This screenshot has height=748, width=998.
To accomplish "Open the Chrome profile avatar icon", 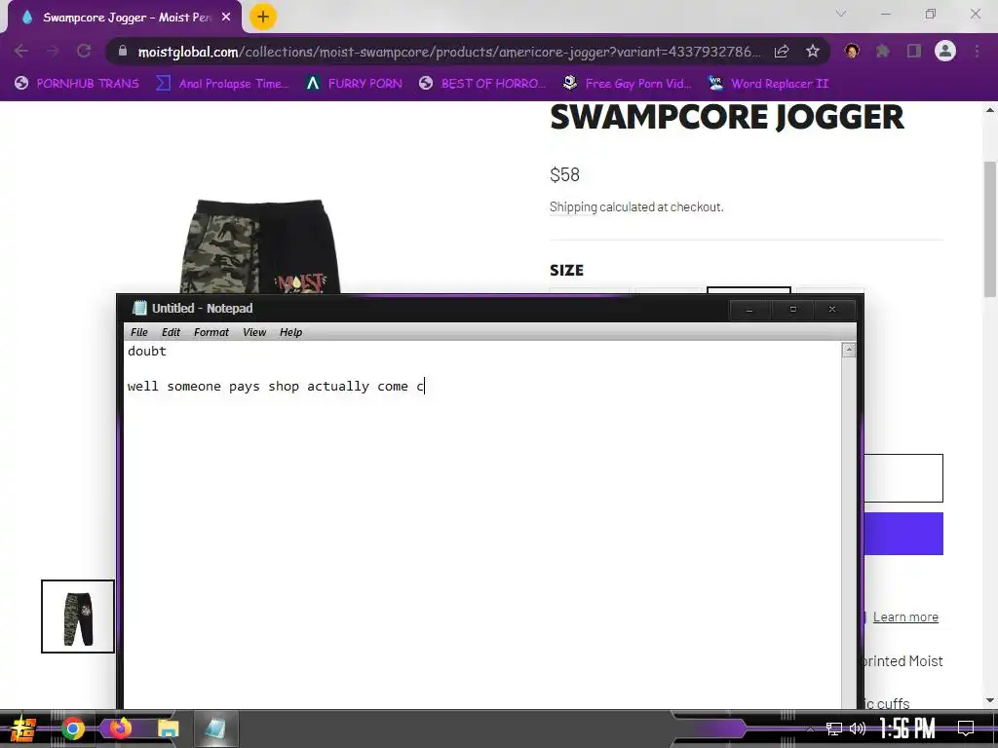I will point(945,51).
